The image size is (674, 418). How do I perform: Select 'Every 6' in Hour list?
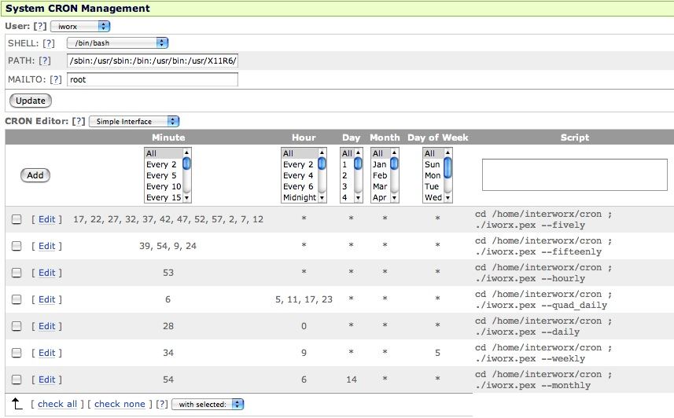(x=298, y=186)
